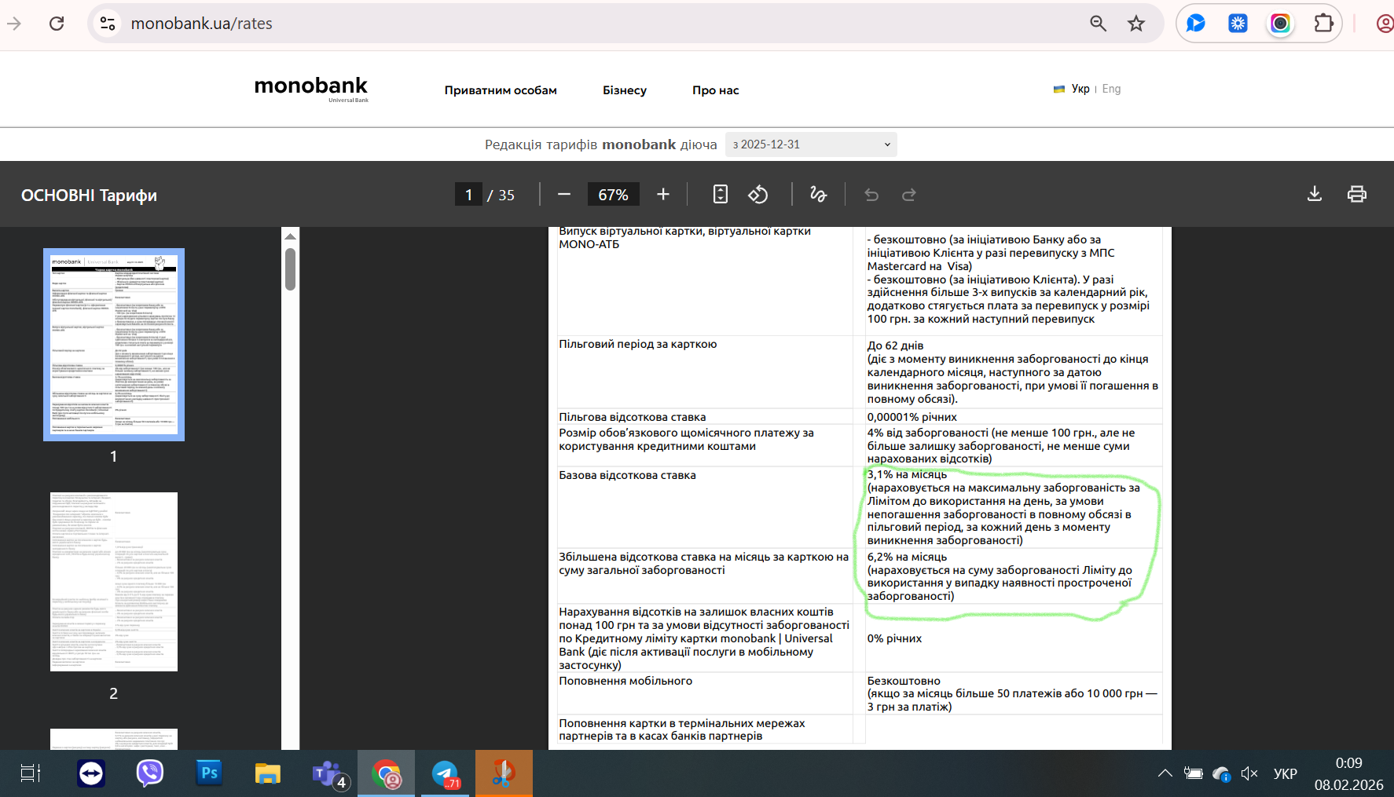This screenshot has height=797, width=1394.
Task: Click the page zoom magnifier in address bar
Action: coord(1099,24)
